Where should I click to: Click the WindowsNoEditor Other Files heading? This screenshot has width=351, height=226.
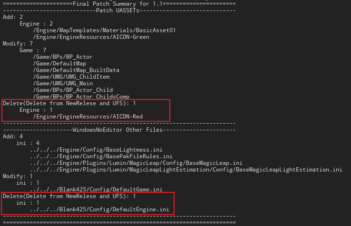point(119,129)
